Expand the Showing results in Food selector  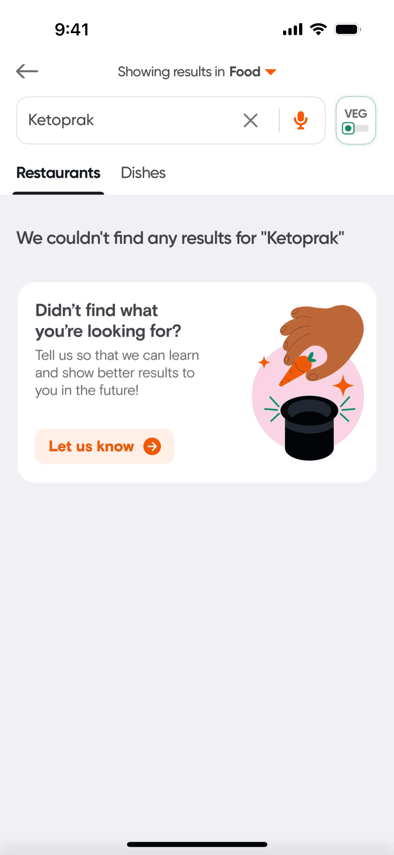pyautogui.click(x=197, y=72)
